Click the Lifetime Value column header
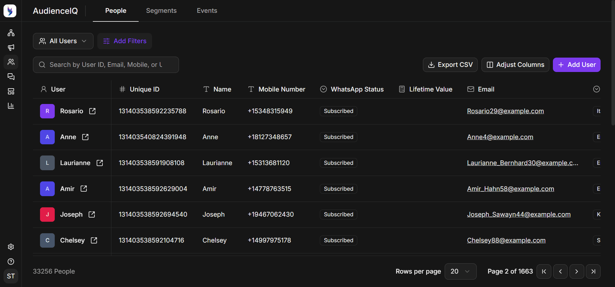 pos(425,89)
